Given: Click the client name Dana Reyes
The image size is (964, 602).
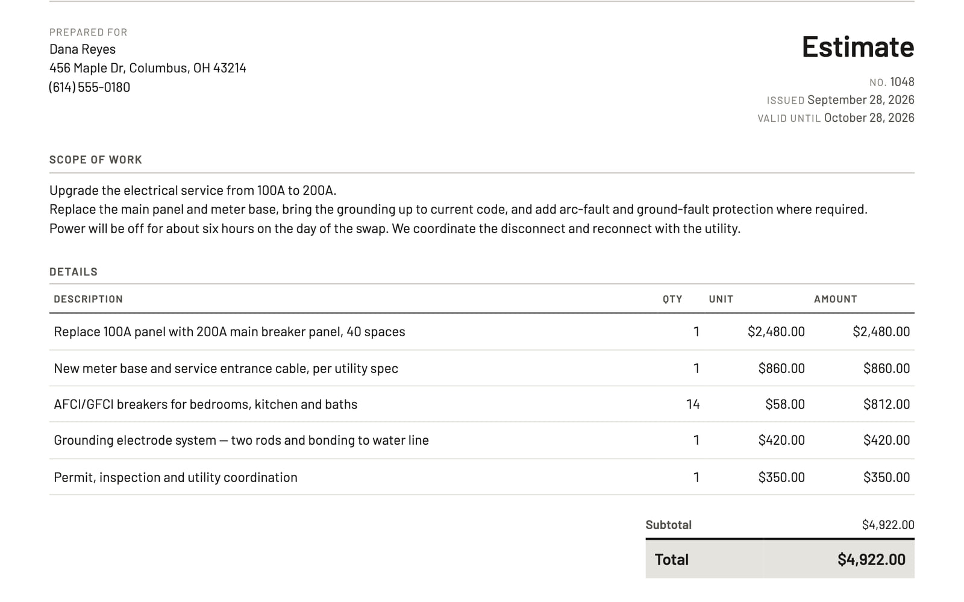Looking at the screenshot, I should [82, 49].
